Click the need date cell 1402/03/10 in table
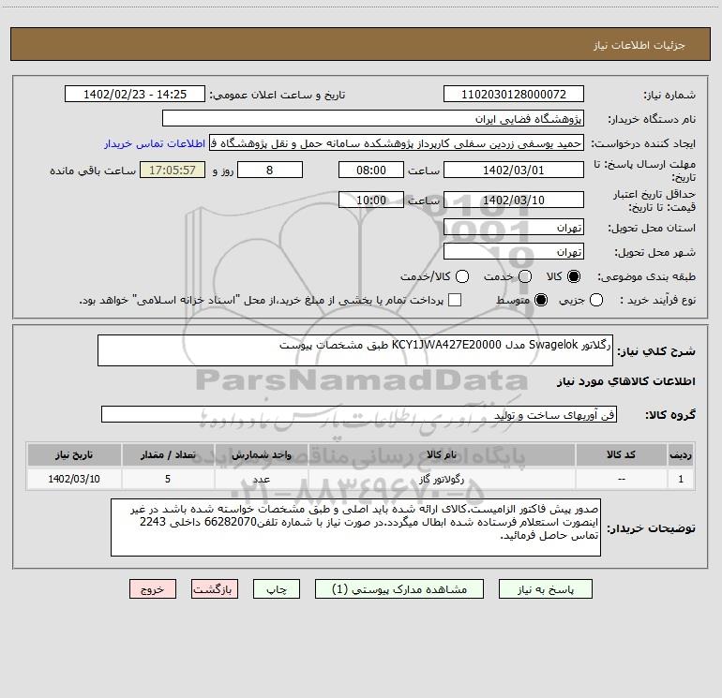Image resolution: width=722 pixels, height=698 pixels. pos(74,479)
